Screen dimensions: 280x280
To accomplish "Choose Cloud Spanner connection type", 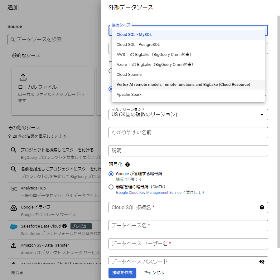I will click(188, 75).
